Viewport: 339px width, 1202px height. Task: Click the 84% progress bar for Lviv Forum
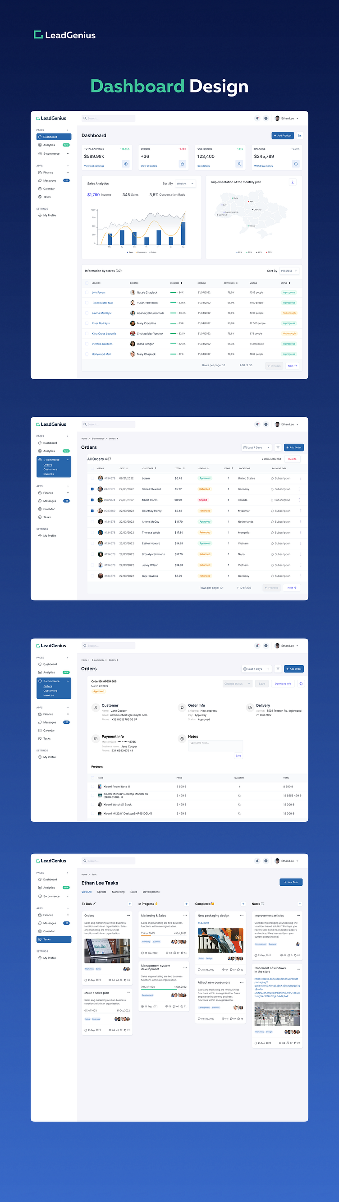coord(174,293)
